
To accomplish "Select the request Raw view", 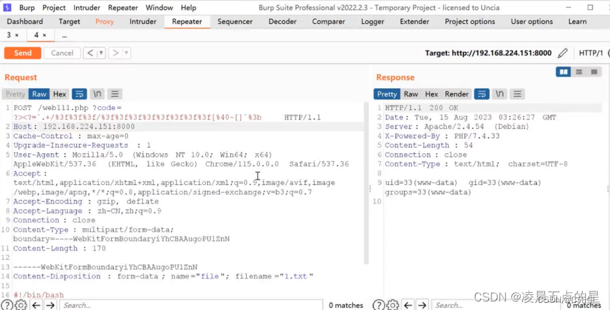I will coord(39,93).
